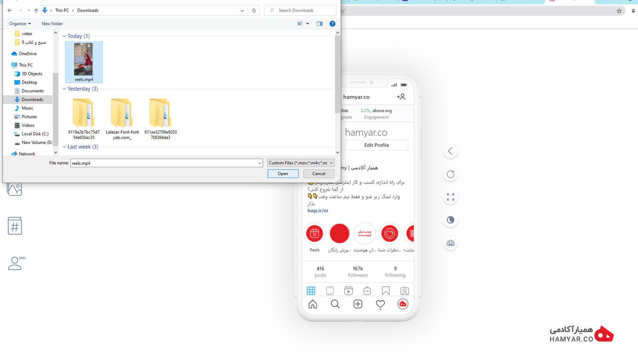Open the heart-icon story highlight
Image resolution: width=638 pixels, height=359 pixels.
tap(389, 234)
